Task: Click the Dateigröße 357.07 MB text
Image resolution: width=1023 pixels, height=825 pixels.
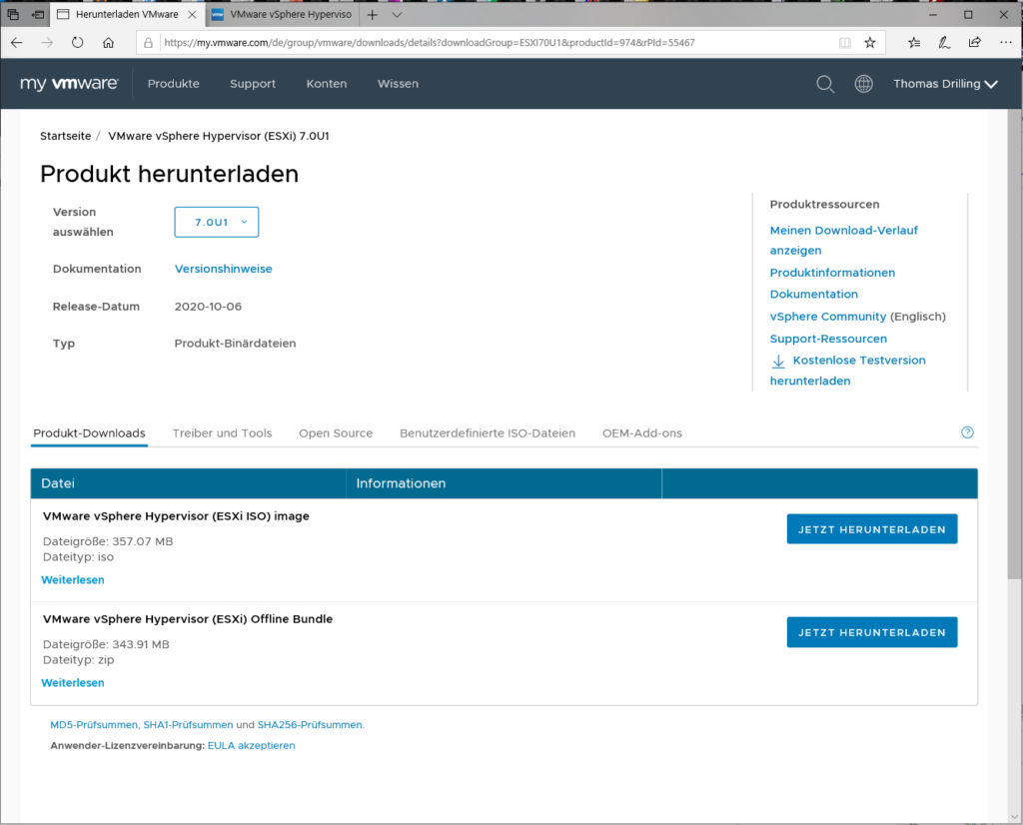Action: tap(108, 541)
